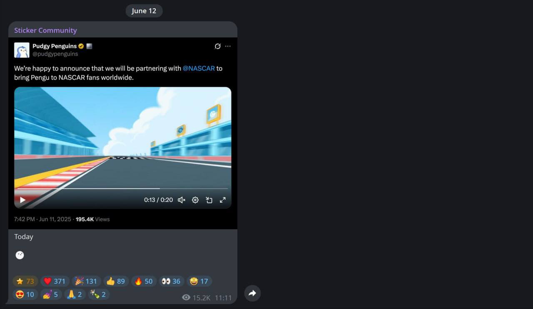The height and width of the screenshot is (309, 533).
Task: Add the nail polish reaction 5
Action: [x=51, y=294]
